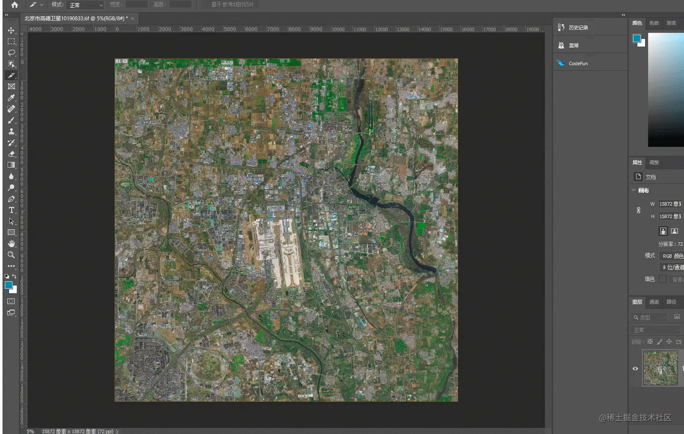Select the Horizontal Type tool

coord(11,210)
